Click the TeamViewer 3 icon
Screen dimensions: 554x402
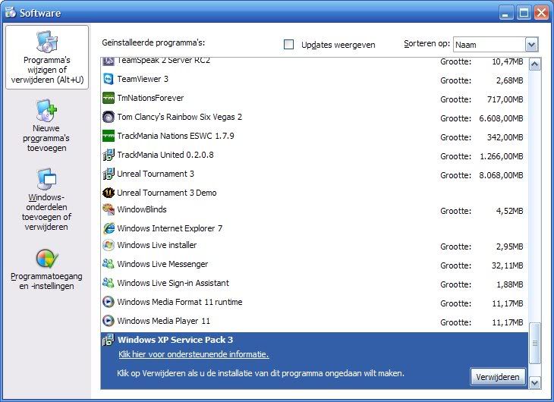[x=109, y=79]
